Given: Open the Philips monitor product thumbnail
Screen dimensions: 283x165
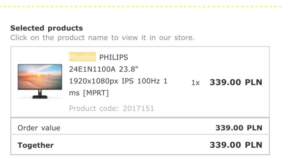Looking at the screenshot, I should click(40, 81).
